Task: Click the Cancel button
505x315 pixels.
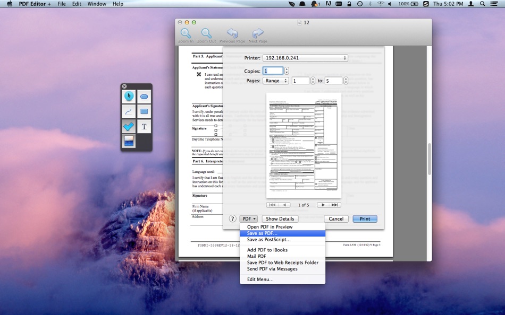Action: tap(336, 218)
